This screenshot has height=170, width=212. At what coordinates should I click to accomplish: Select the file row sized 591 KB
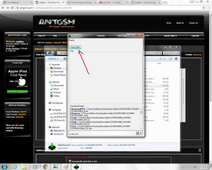click(x=156, y=79)
